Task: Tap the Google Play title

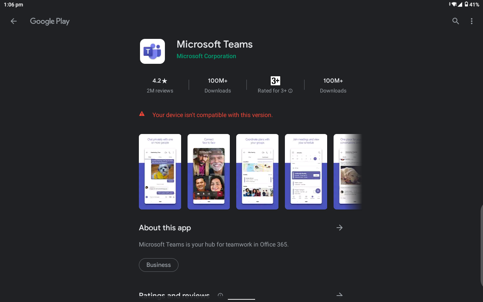Action: pos(50,22)
